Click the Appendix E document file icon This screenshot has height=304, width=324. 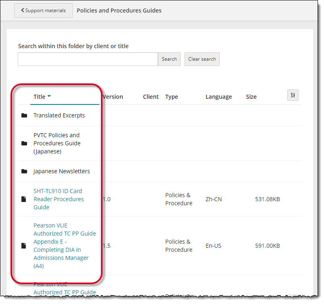tap(24, 246)
